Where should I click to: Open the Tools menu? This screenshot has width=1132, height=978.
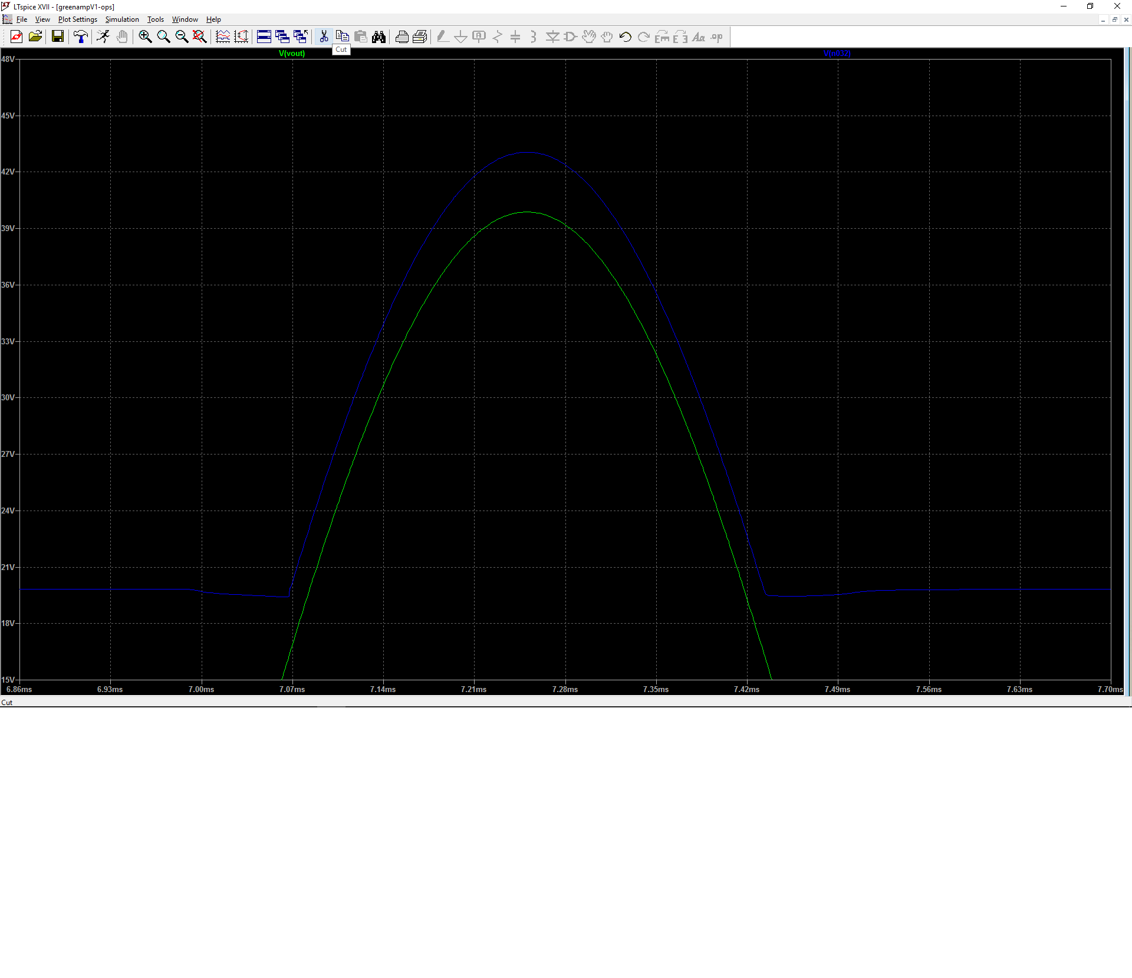156,19
